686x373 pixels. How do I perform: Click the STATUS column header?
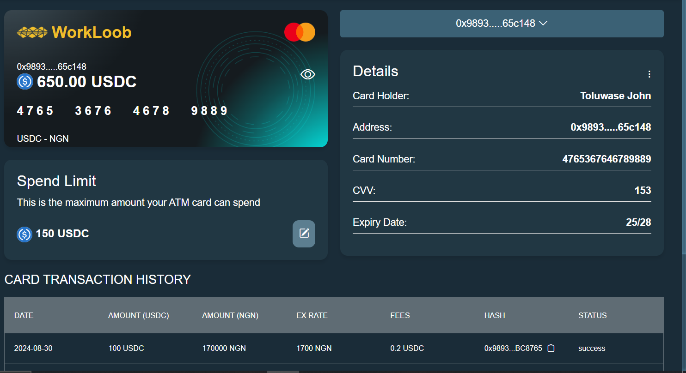593,316
